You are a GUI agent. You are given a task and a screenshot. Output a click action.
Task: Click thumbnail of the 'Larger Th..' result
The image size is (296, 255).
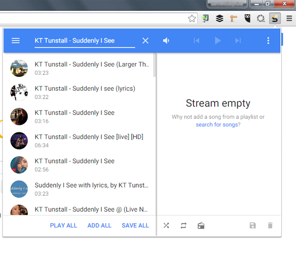tap(19, 68)
